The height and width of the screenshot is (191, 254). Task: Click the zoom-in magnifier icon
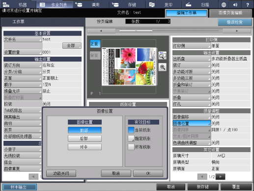click(x=162, y=67)
